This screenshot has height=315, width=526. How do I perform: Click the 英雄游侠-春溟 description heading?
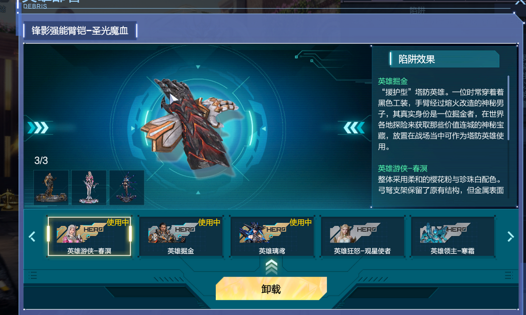click(x=403, y=168)
